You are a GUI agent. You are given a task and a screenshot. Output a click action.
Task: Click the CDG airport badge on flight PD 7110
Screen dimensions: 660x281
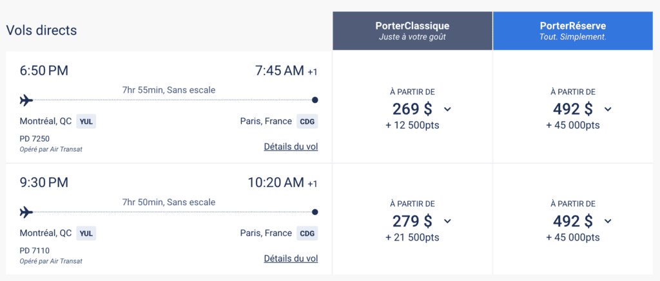(307, 233)
